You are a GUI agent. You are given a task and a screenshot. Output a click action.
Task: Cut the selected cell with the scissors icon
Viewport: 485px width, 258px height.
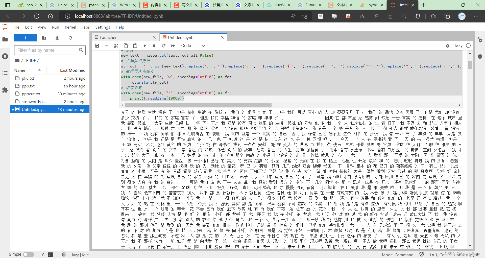[116, 46]
